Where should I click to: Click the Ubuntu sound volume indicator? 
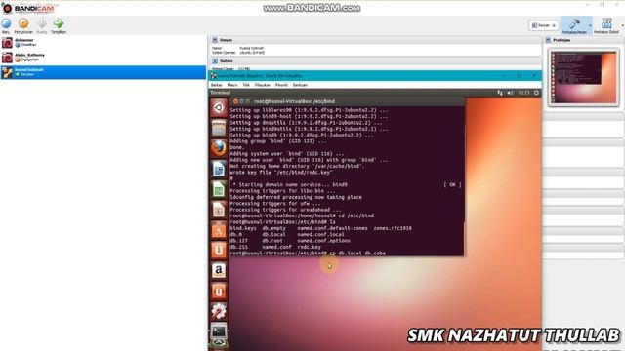coord(510,93)
